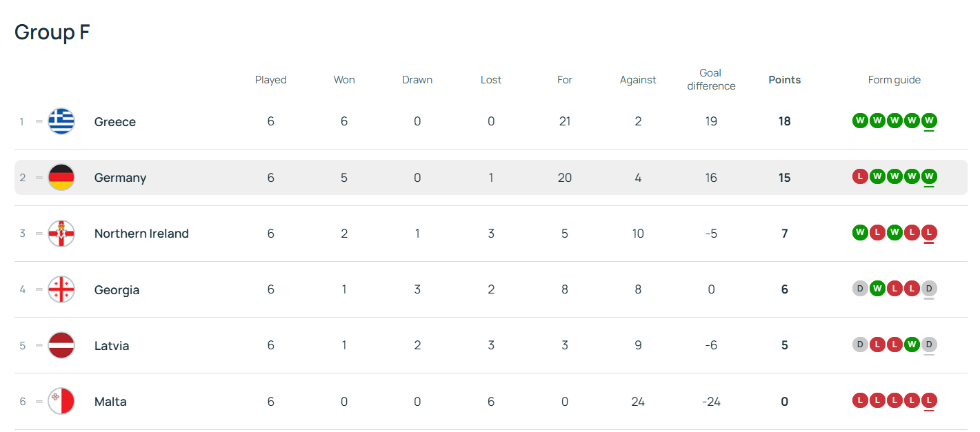Click the Northern Ireland flag icon

61,234
